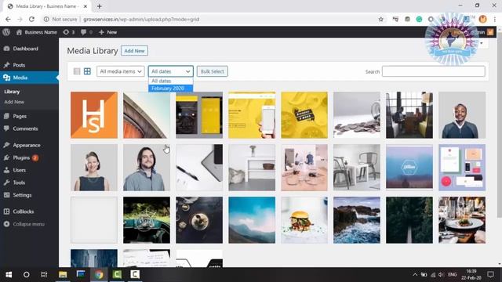Open the Windows notification center
Image resolution: width=502 pixels, height=282 pixels.
490,274
